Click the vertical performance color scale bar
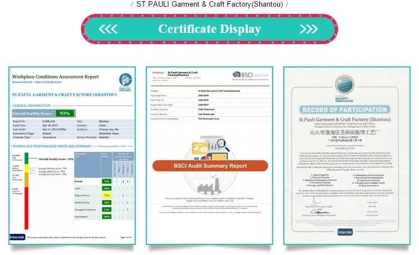The height and width of the screenshot is (255, 419). click(26, 191)
